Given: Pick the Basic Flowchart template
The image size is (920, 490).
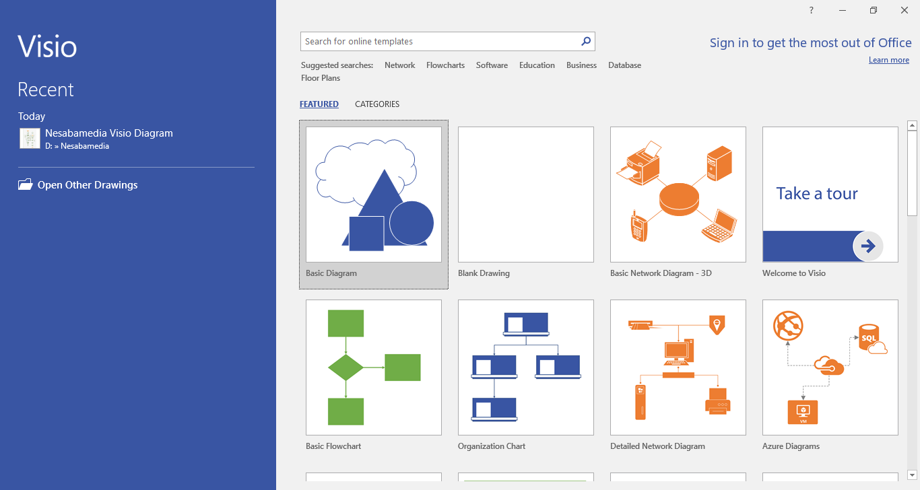Looking at the screenshot, I should click(x=374, y=367).
